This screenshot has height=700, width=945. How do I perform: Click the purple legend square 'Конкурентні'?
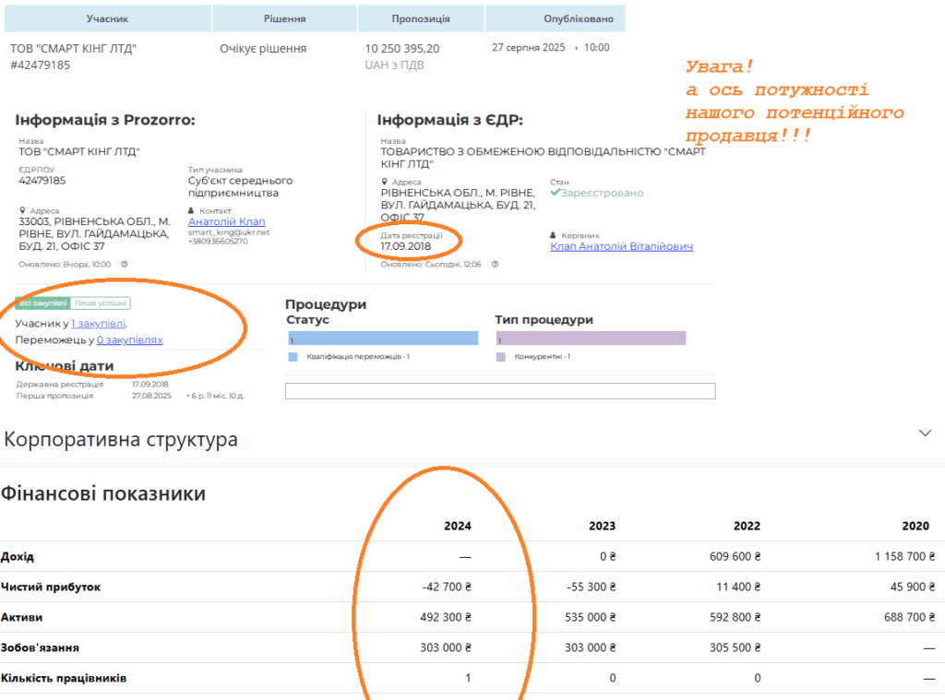coord(501,356)
